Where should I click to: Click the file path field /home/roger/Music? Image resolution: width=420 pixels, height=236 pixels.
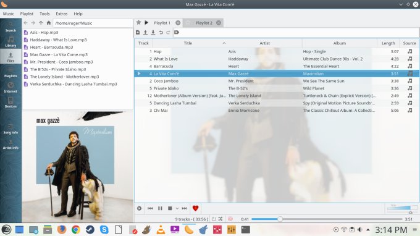[x=93, y=23]
